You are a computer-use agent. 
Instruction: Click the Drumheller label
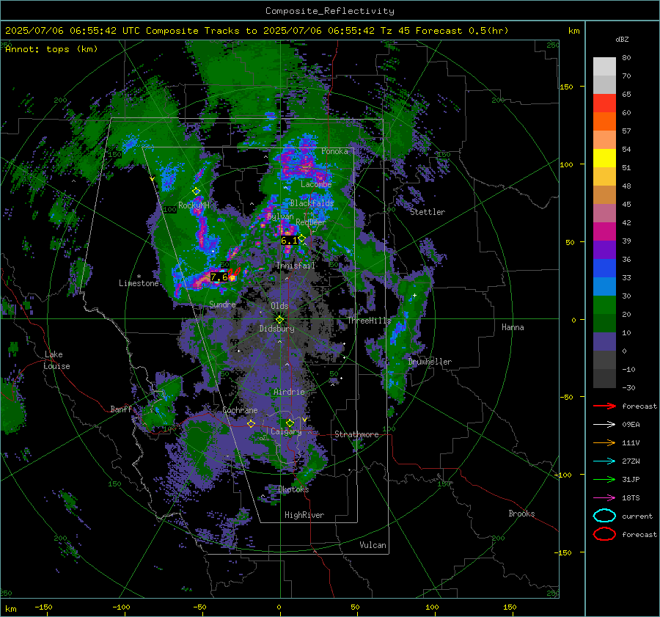click(x=430, y=362)
